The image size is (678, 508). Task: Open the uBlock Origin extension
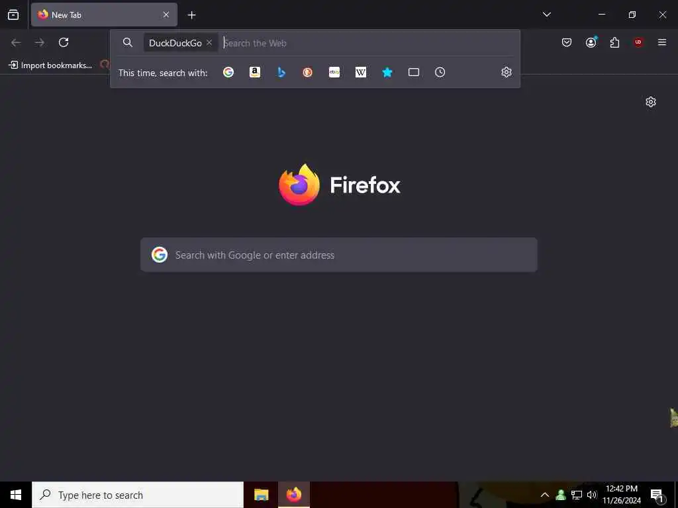638,42
